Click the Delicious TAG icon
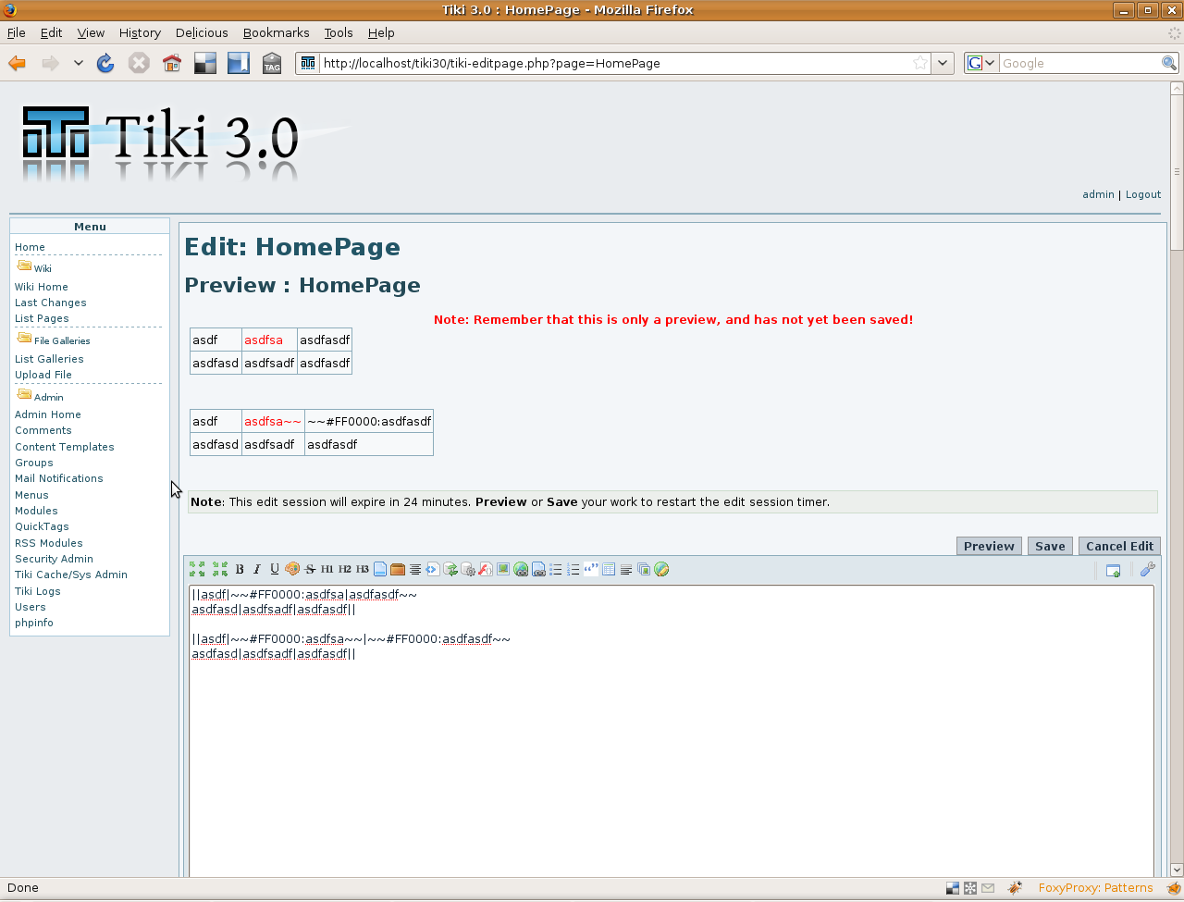The image size is (1184, 902). [272, 63]
